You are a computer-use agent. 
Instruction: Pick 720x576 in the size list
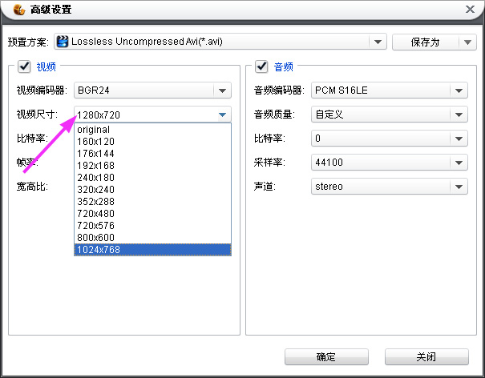pos(152,225)
